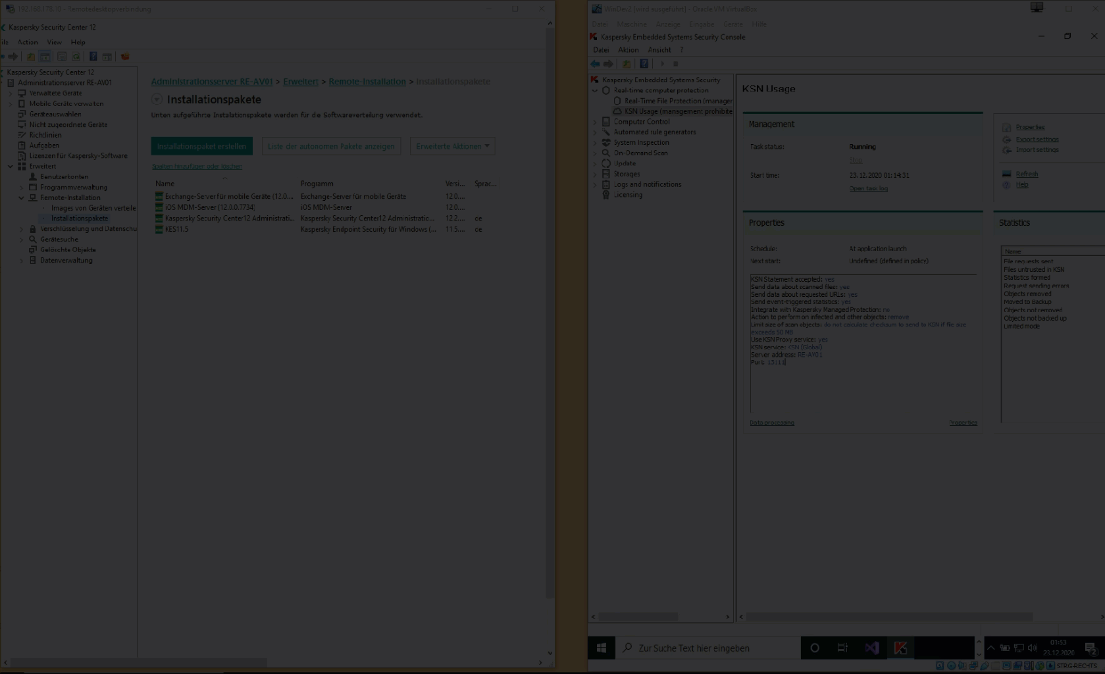The height and width of the screenshot is (674, 1105).
Task: Select the Licensing tree item
Action: pyautogui.click(x=628, y=195)
